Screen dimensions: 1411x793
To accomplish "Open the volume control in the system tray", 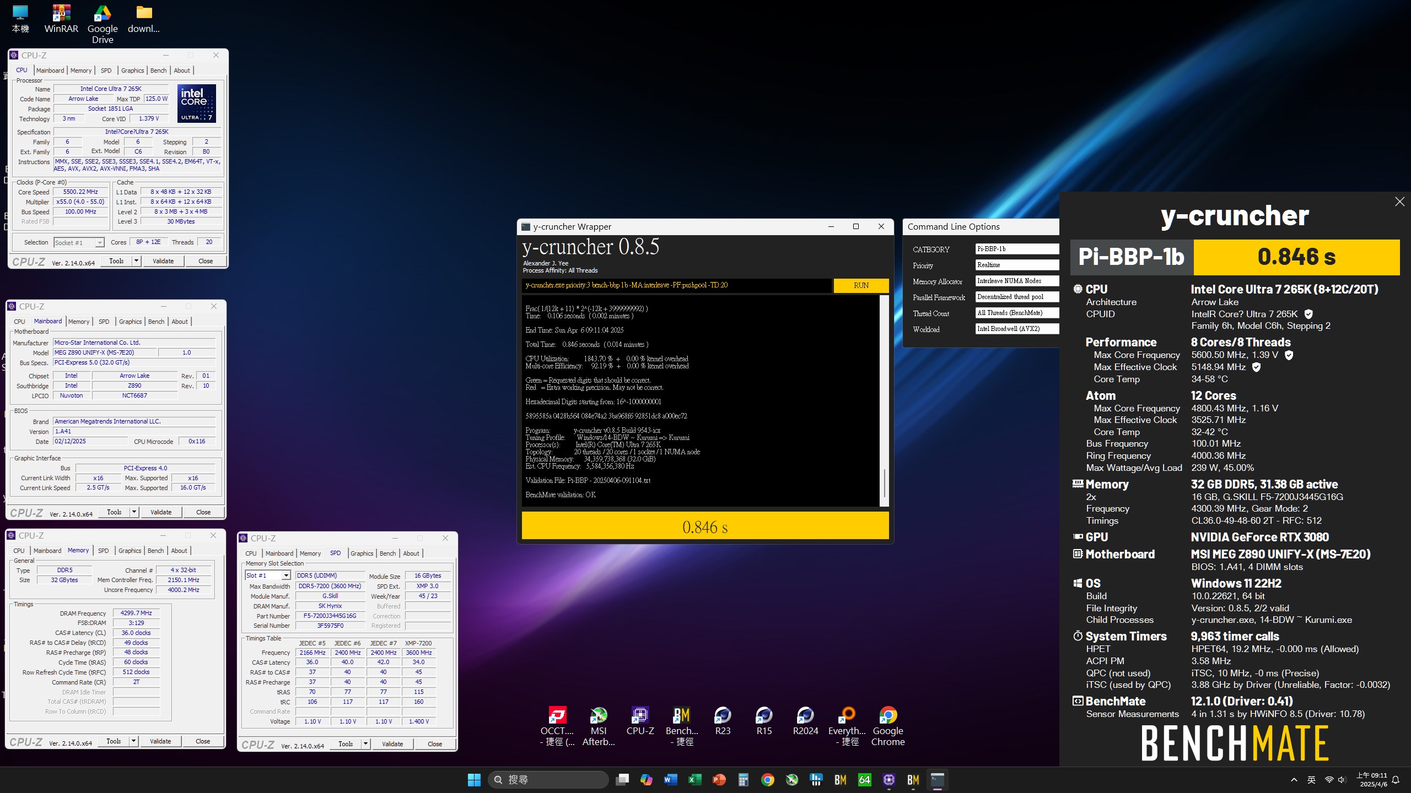I will tap(1342, 780).
